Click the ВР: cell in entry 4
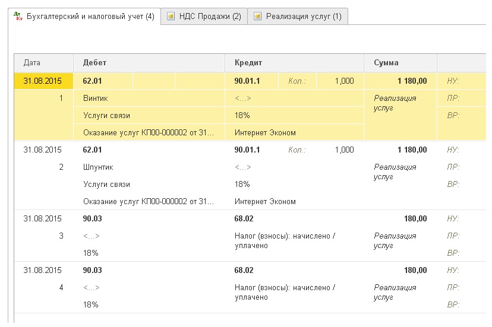 click(x=453, y=304)
